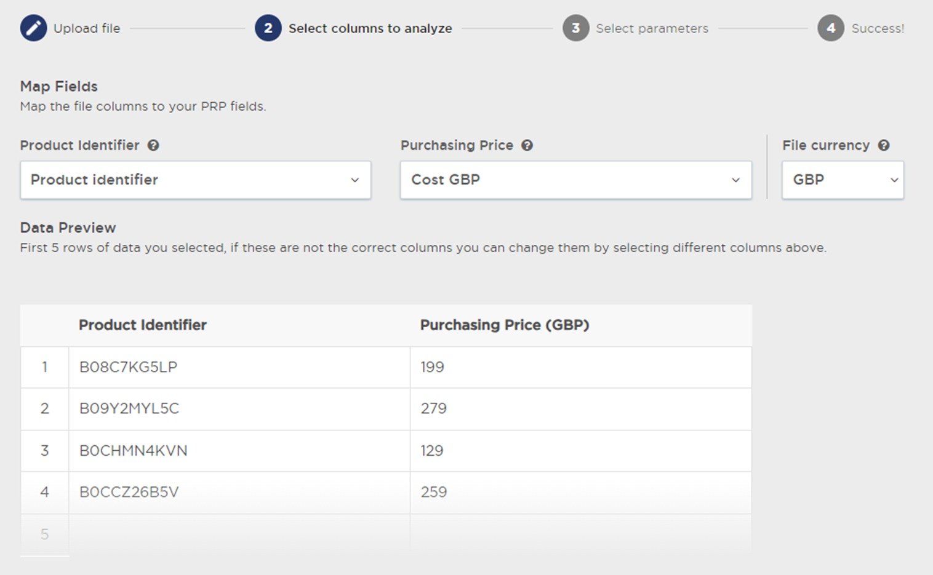Click the step 4 circle indicator

pos(830,28)
